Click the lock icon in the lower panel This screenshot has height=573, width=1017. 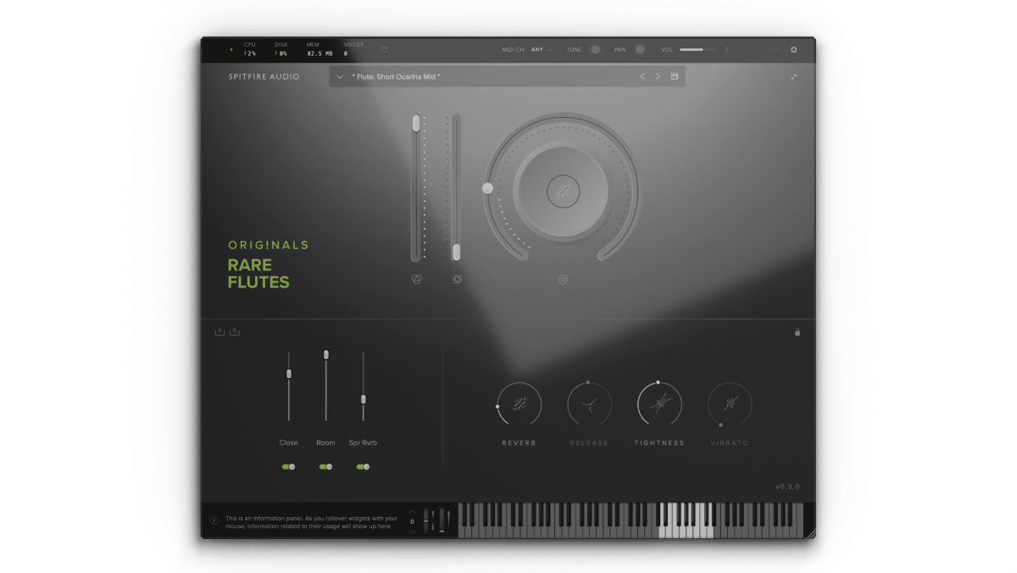(x=797, y=332)
